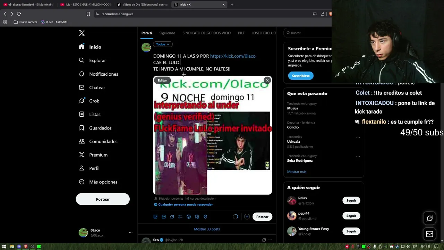Click the location tag icon in composer
Image resolution: width=444 pixels, height=250 pixels.
(x=205, y=217)
